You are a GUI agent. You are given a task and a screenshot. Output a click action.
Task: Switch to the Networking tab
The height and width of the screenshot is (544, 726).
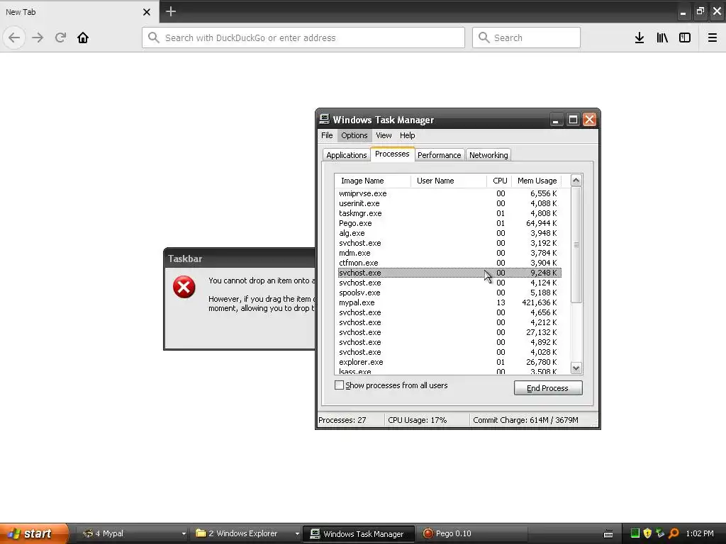tap(488, 155)
